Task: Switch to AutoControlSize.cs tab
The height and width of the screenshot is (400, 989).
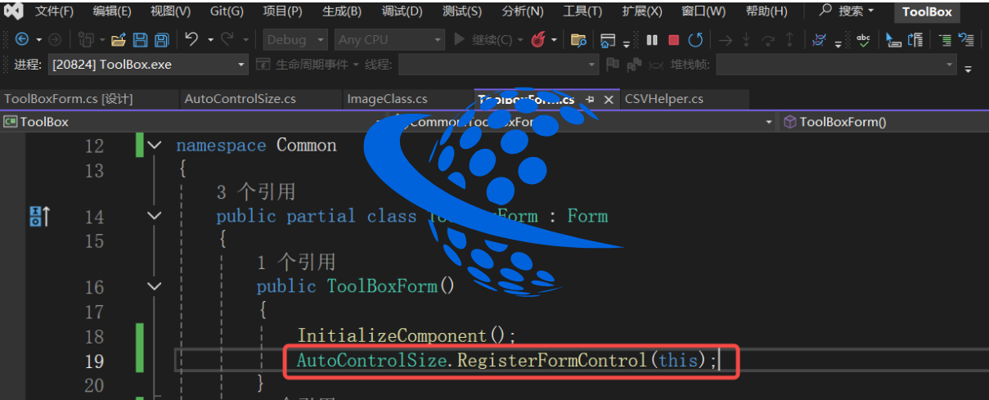Action: coord(241,99)
